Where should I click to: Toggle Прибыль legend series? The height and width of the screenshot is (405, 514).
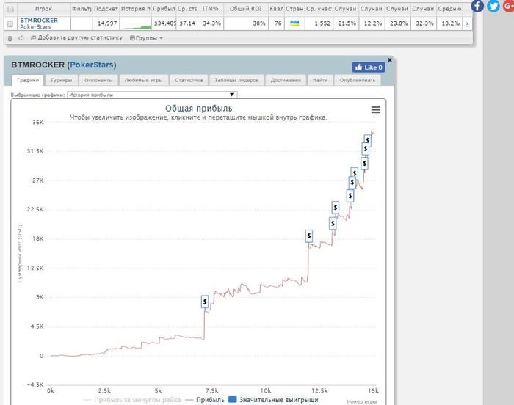tap(205, 400)
